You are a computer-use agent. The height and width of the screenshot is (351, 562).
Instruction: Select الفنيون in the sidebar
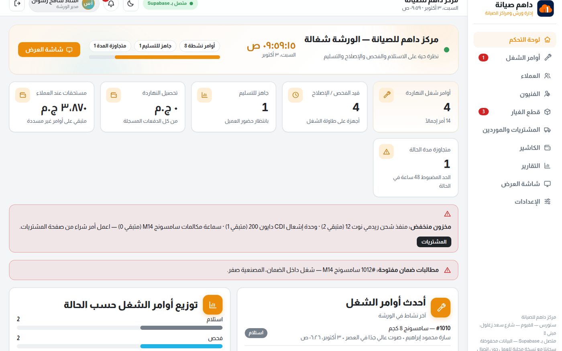pos(515,94)
